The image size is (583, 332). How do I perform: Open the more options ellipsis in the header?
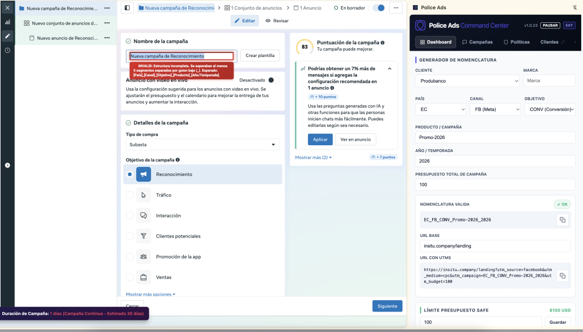tap(396, 7)
